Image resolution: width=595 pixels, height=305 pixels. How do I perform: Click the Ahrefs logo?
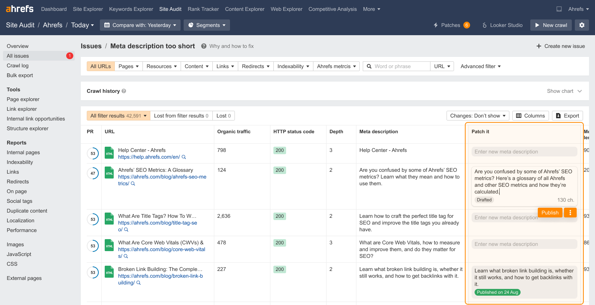click(x=20, y=9)
